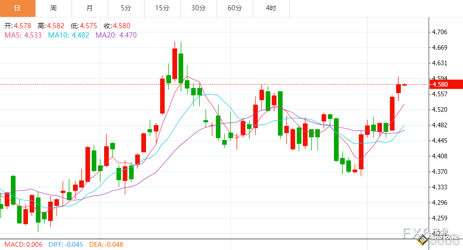Image resolution: width=463 pixels, height=250 pixels.
Task: Switch to the 周 weekly tab
Action: click(53, 8)
